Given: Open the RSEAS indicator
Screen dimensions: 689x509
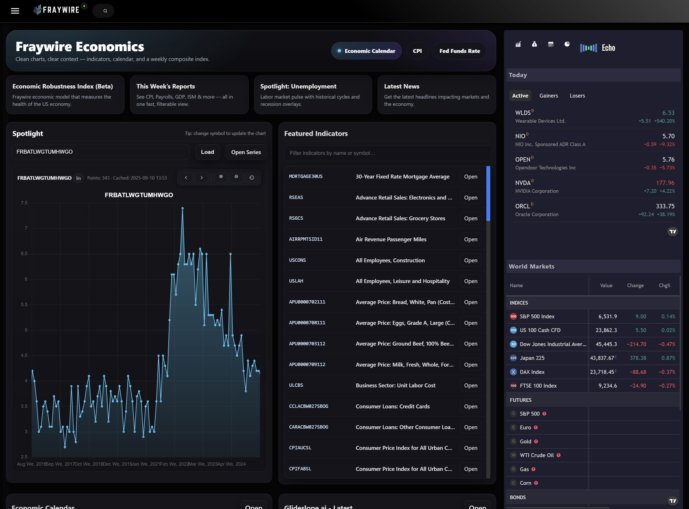Looking at the screenshot, I should tap(470, 197).
